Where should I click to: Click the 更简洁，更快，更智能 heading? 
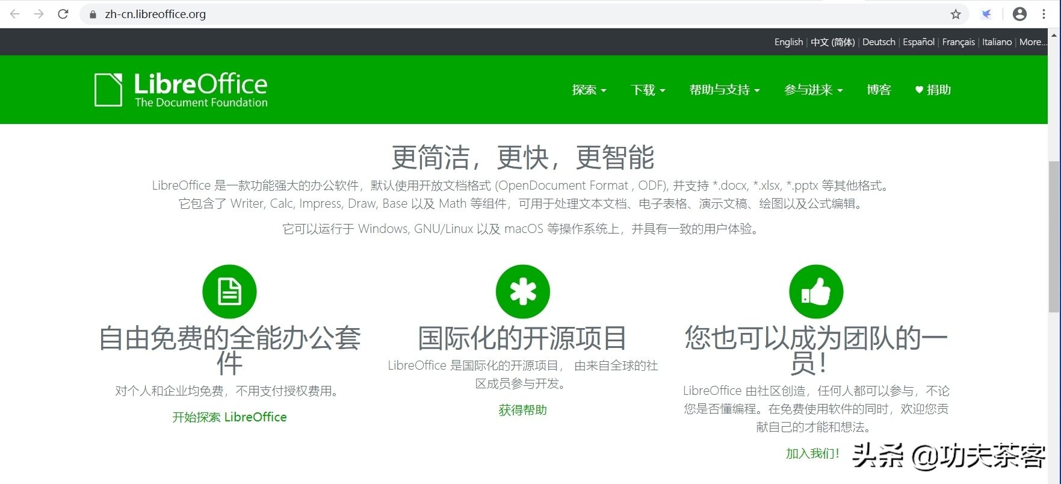(x=522, y=158)
